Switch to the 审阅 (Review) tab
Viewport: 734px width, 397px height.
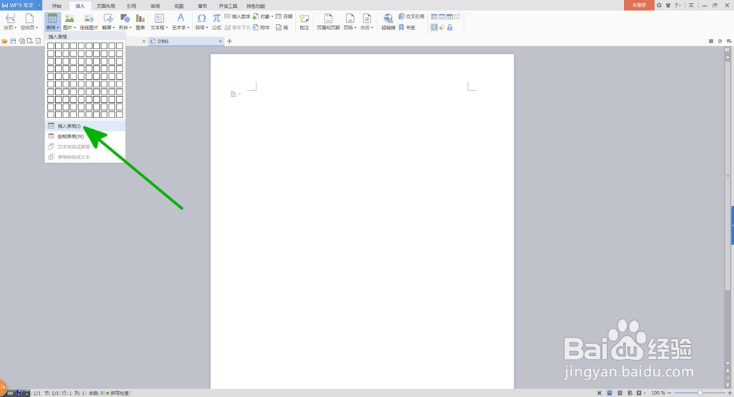coord(155,6)
